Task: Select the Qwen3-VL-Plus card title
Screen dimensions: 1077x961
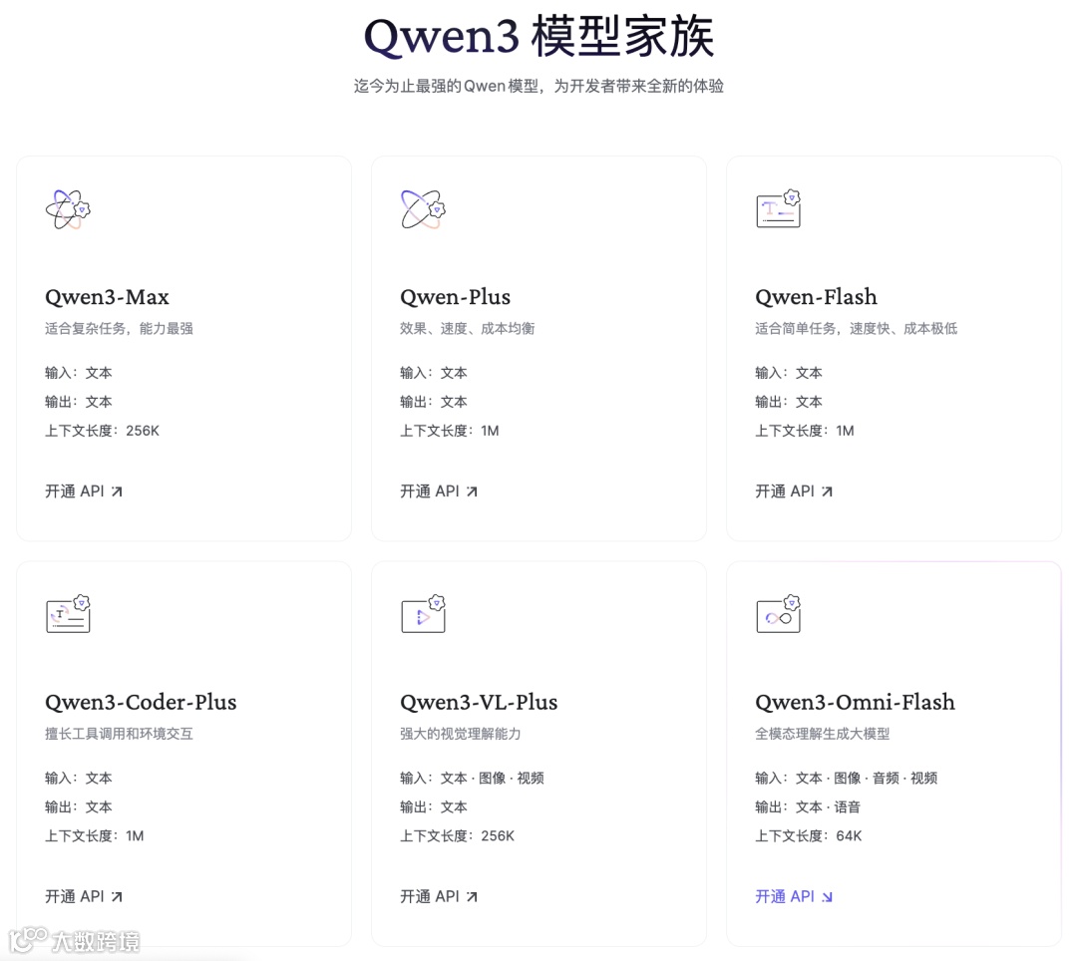Action: click(x=479, y=702)
